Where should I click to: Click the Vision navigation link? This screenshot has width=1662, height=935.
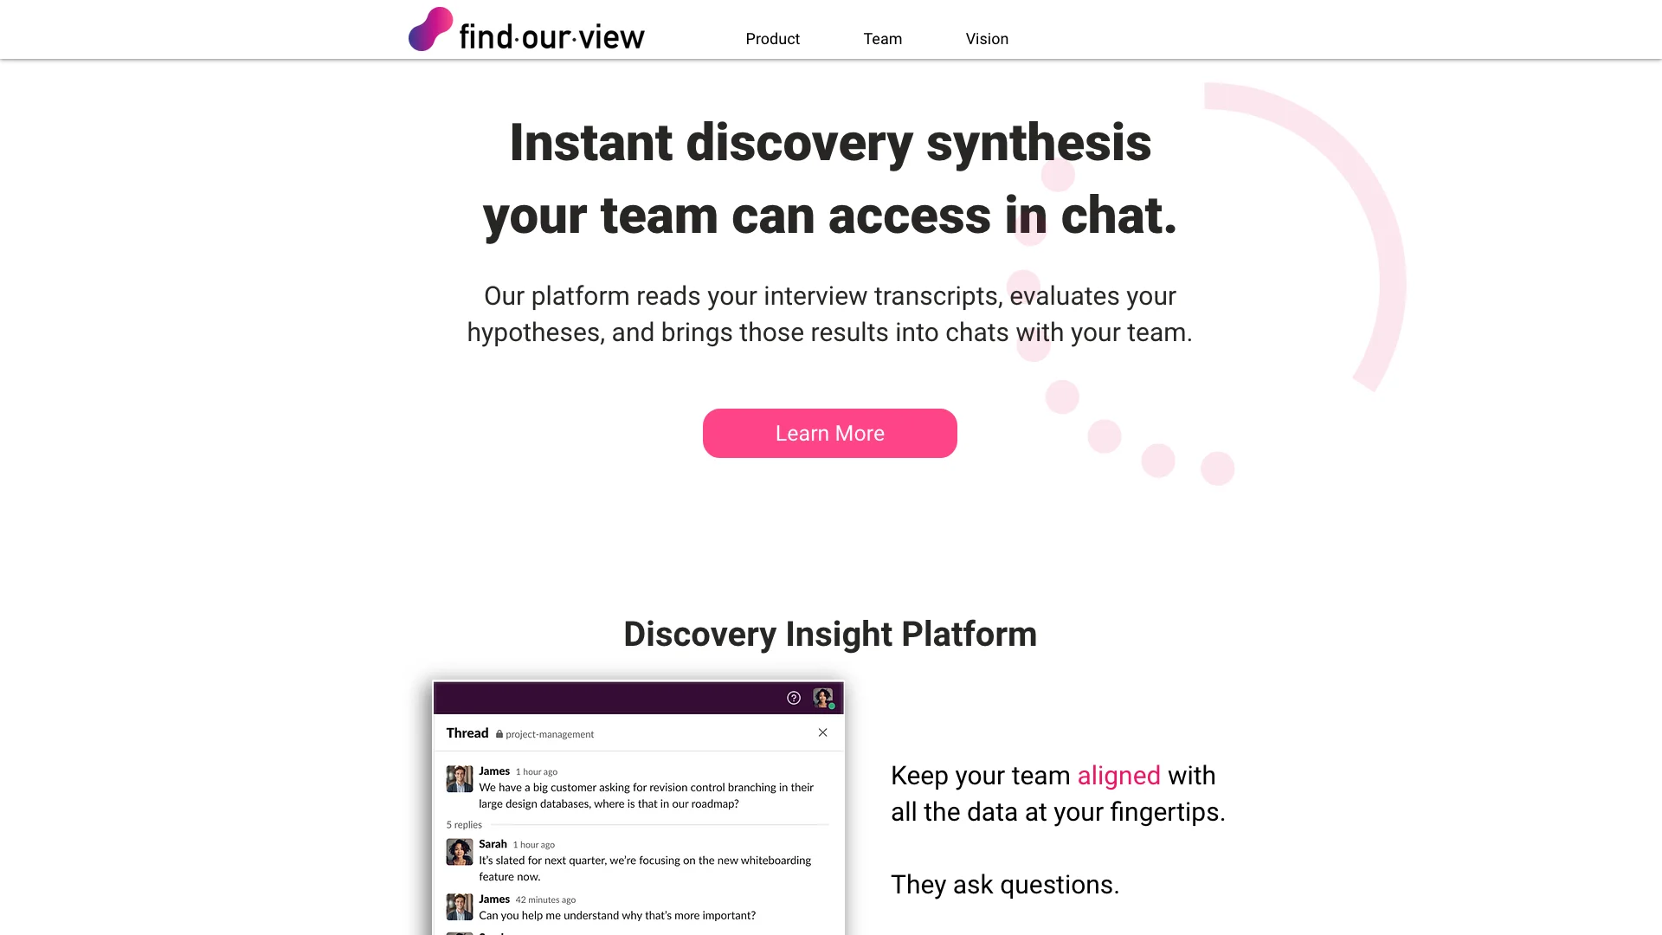986,39
